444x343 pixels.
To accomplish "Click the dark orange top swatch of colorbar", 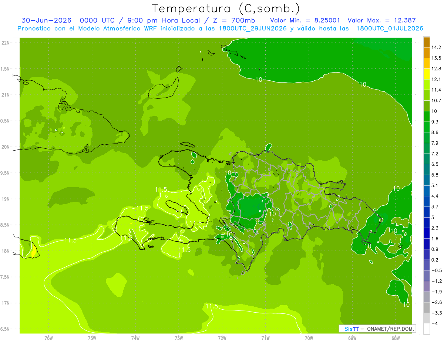I will (x=427, y=43).
